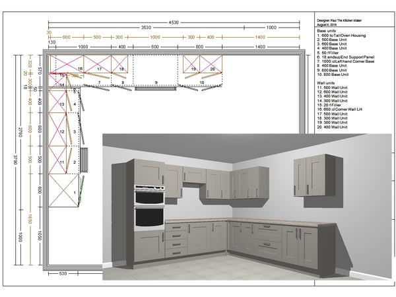Select corner wall unit 16 in the plan
Image resolution: width=396 pixels, height=297 pixels.
tap(79, 68)
